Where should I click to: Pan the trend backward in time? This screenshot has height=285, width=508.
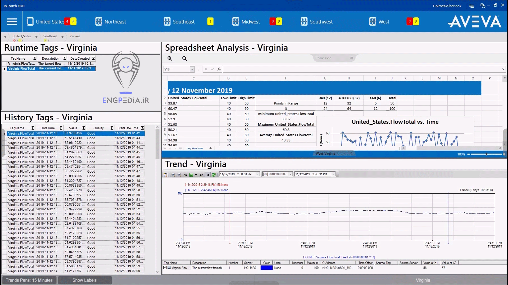185,175
